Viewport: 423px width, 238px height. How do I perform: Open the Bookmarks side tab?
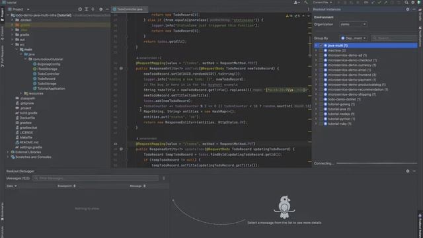(x=2, y=212)
